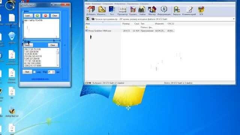Screen dimensions: 240x135
Task: Open the Избранное menu in WinRAR
Action: coord(120,4)
